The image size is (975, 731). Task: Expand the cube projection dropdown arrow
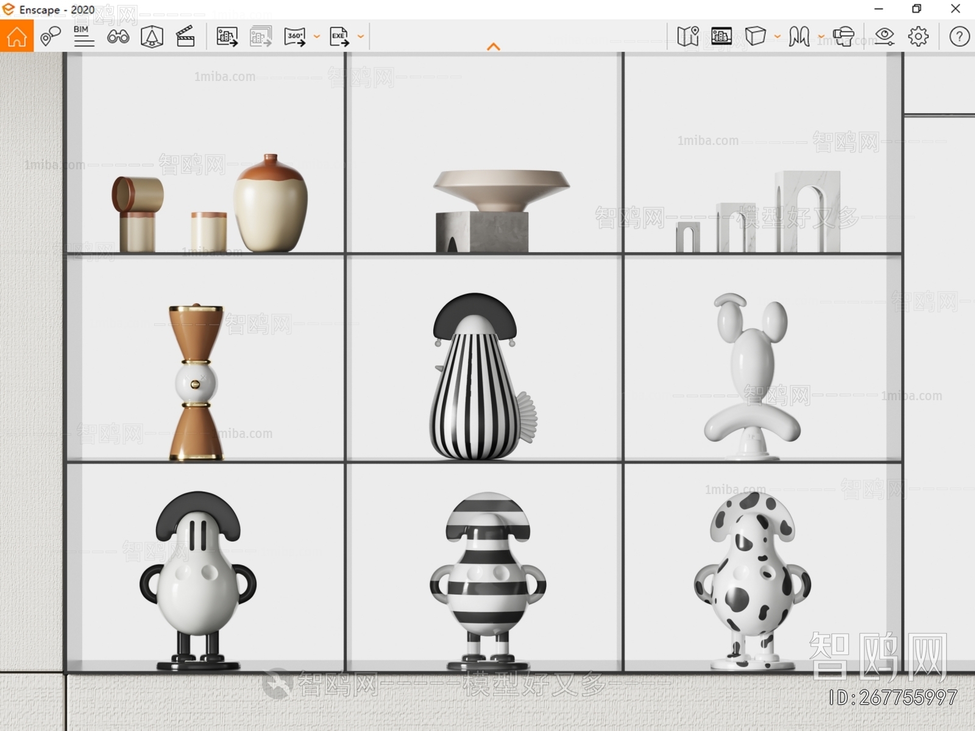pyautogui.click(x=778, y=37)
